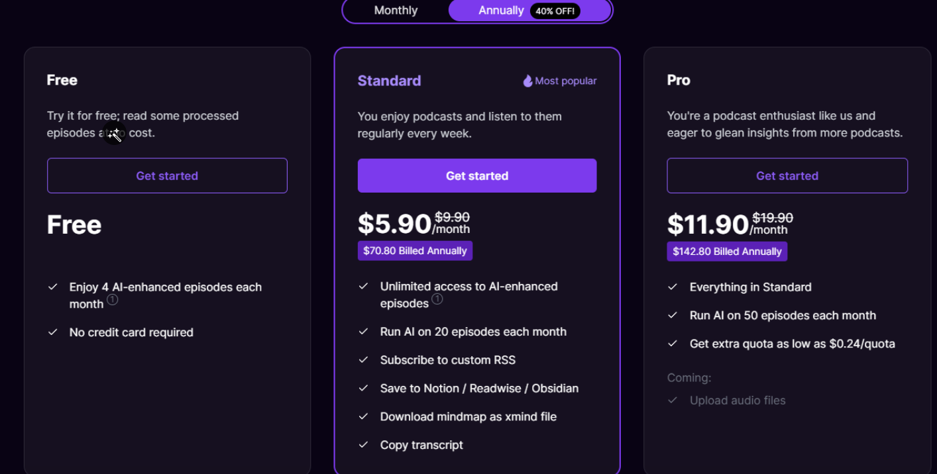Click the 40% OFF! badge
The width and height of the screenshot is (937, 474).
[x=555, y=11]
